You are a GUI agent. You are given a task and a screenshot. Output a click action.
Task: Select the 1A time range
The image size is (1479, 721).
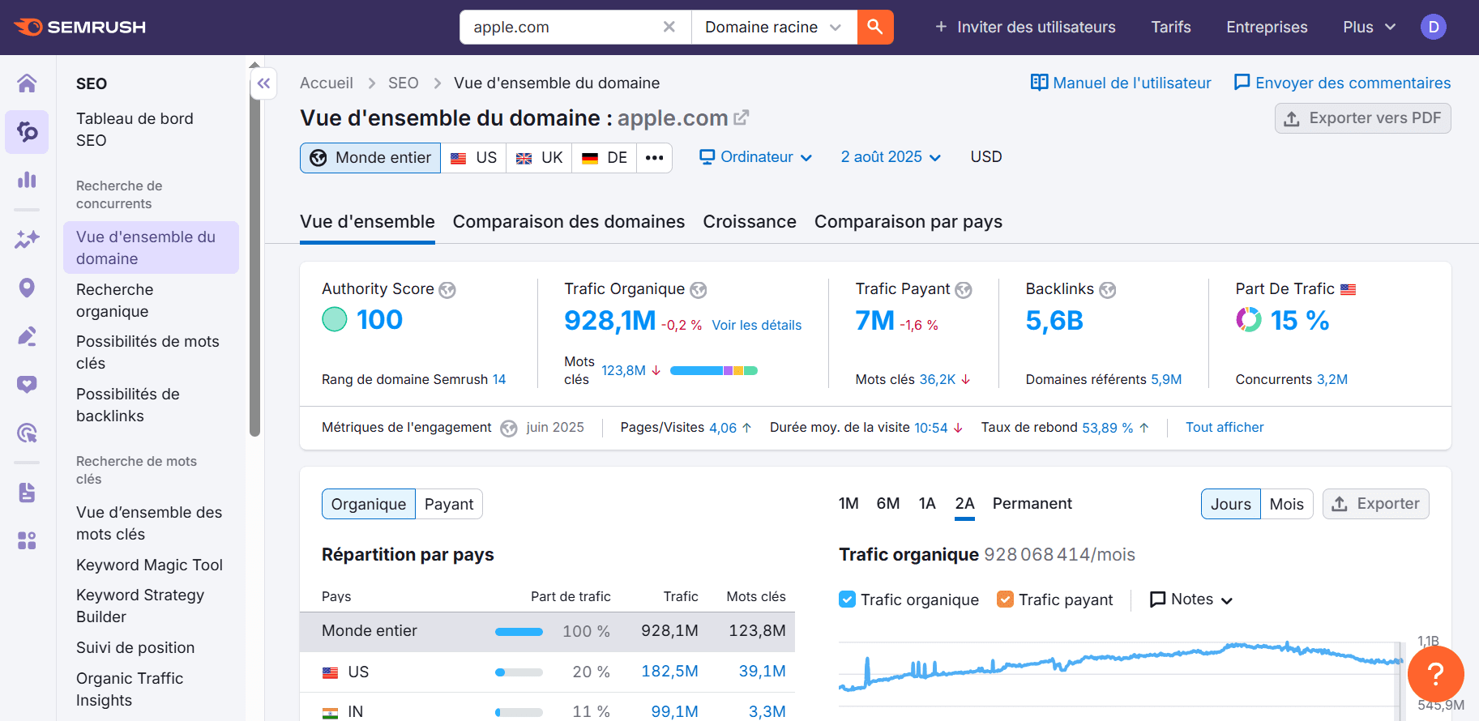pos(927,504)
